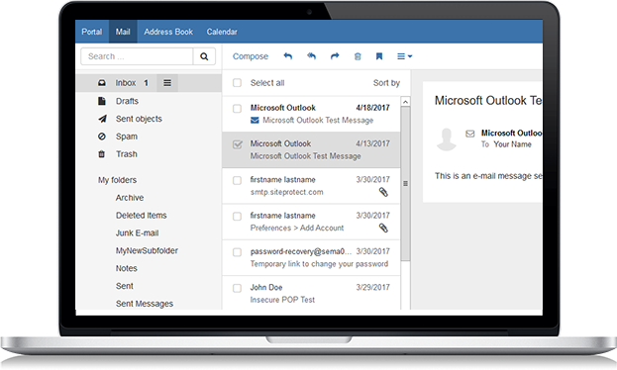
Task: Click the message list scrollbar handle
Action: coord(405,184)
